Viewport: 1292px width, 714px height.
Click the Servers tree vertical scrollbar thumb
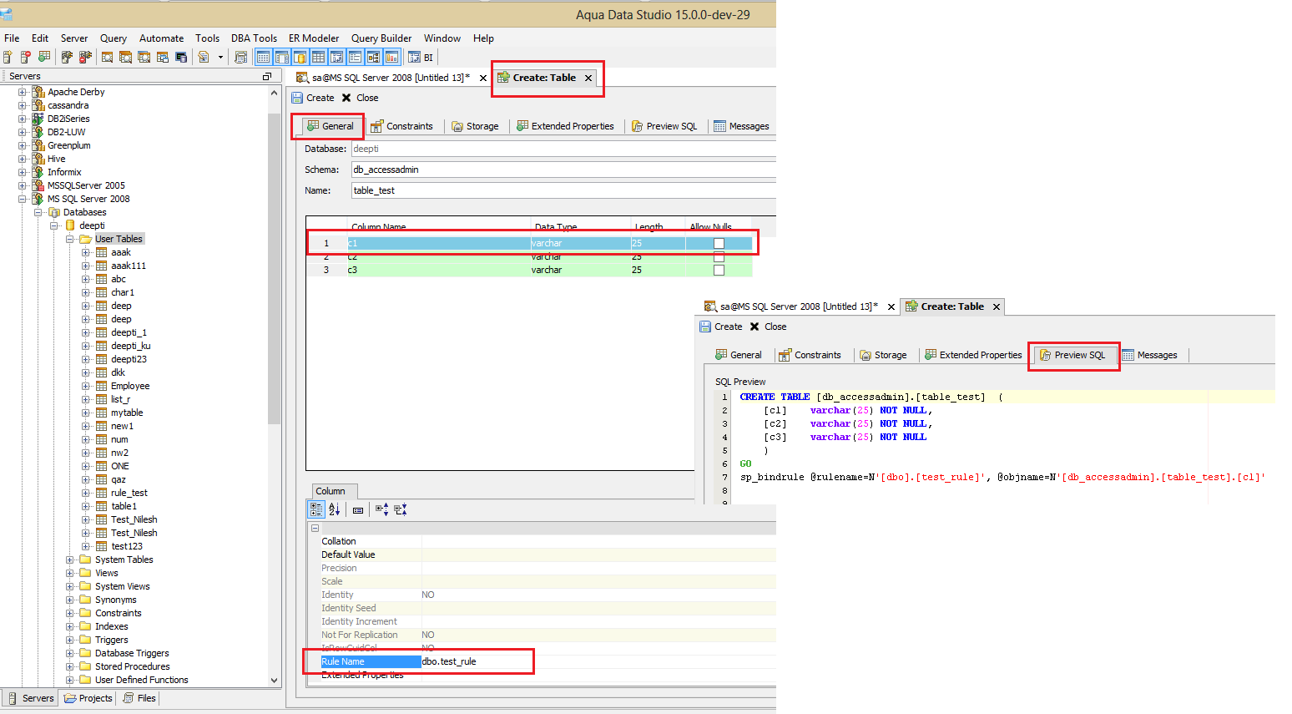[275, 269]
